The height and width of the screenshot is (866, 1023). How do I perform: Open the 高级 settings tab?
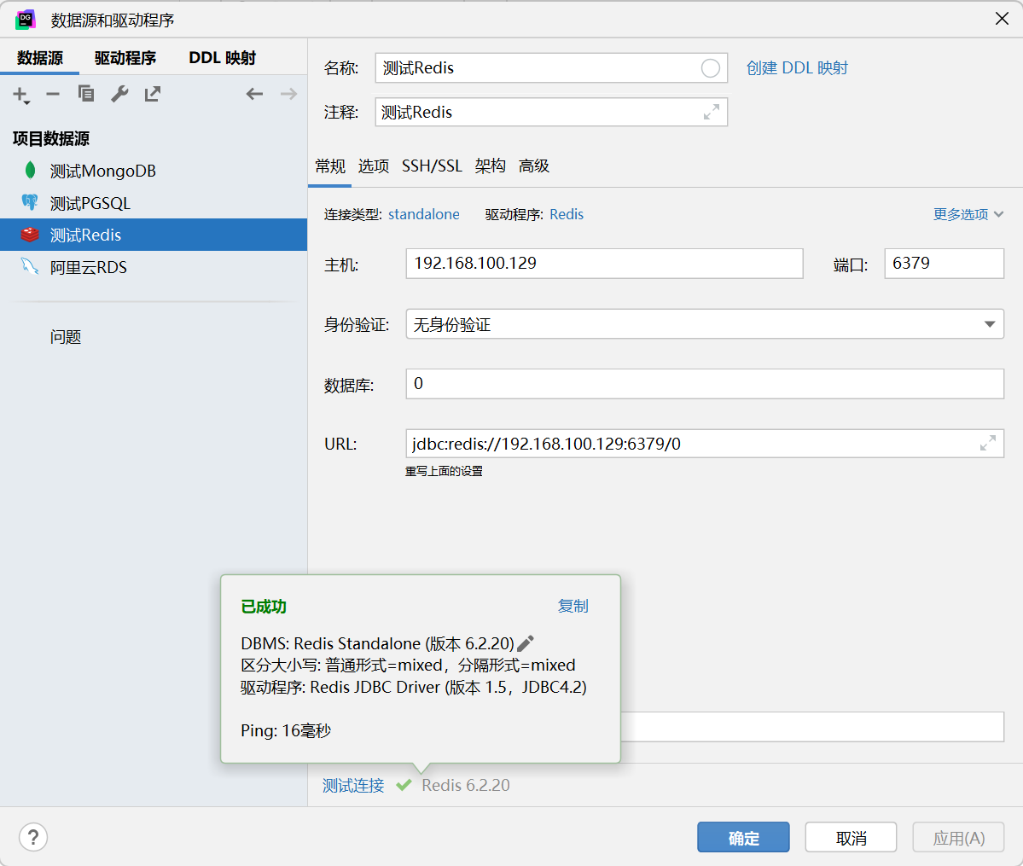pyautogui.click(x=533, y=166)
